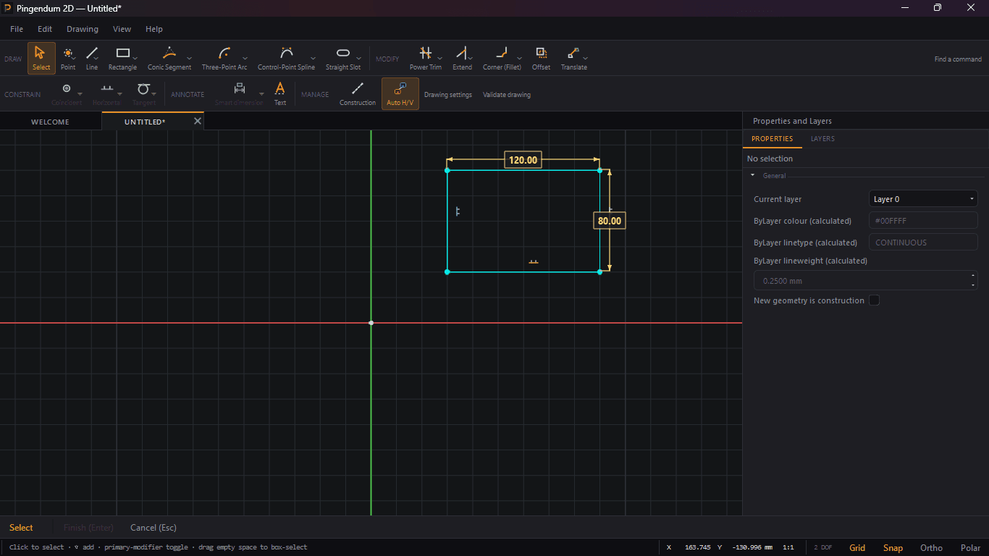Select the Three-Point Arc tool
989x556 pixels.
click(224, 58)
